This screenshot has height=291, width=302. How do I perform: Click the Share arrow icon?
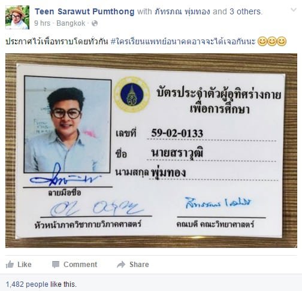[x=121, y=265]
